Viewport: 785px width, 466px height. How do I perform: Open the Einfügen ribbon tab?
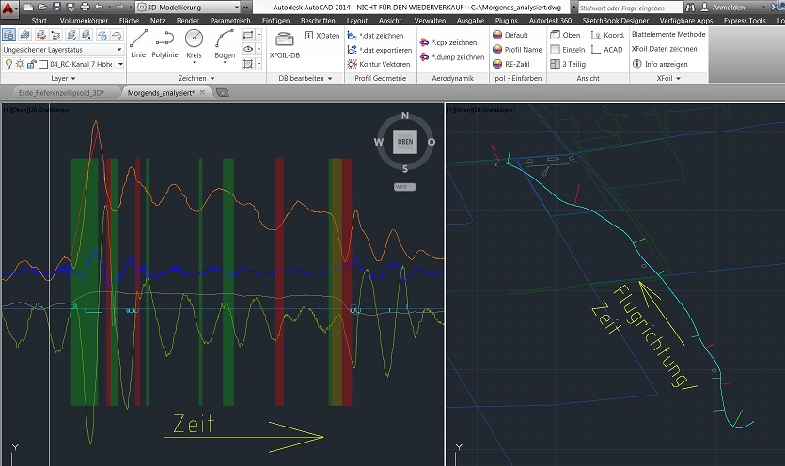[x=275, y=20]
